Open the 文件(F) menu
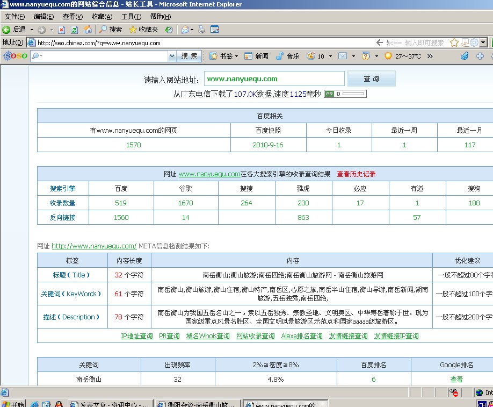493x407 pixels. coord(15,17)
